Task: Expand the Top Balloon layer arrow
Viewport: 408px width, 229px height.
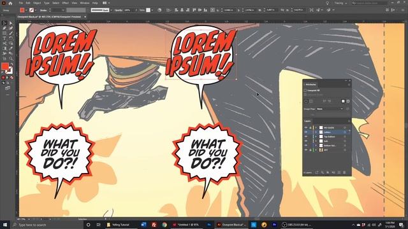Action: point(316,137)
